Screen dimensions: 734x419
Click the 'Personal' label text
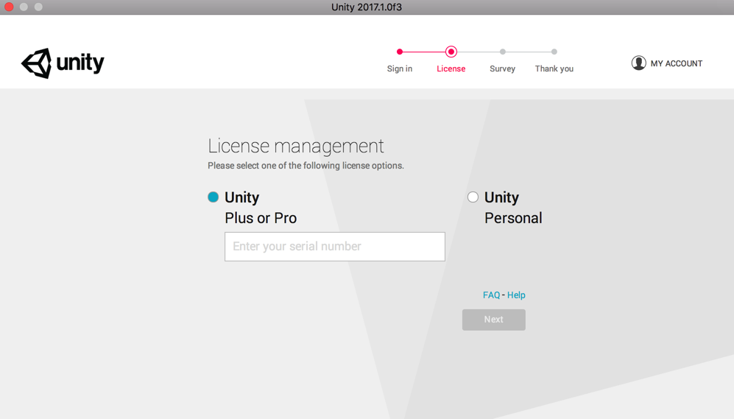point(514,218)
